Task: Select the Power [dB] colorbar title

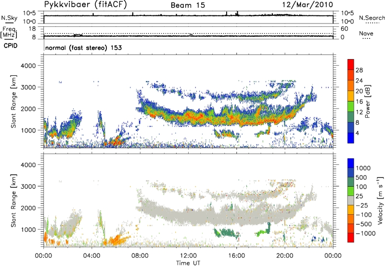Action: [x=367, y=101]
